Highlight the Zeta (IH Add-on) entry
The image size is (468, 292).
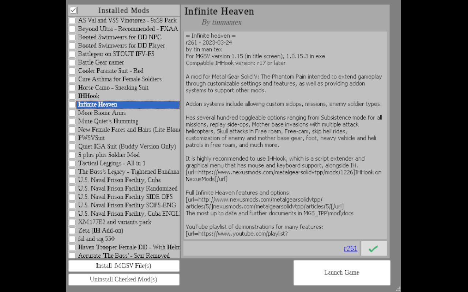pyautogui.click(x=101, y=230)
